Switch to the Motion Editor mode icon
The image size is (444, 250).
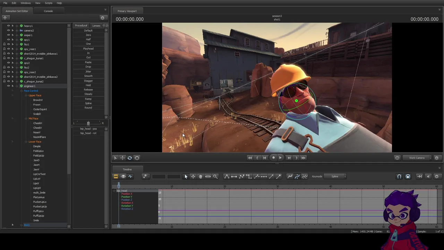point(123,176)
